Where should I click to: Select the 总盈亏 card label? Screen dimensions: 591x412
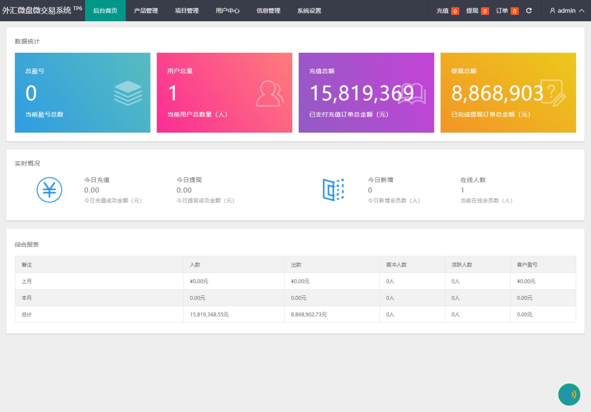pos(35,71)
